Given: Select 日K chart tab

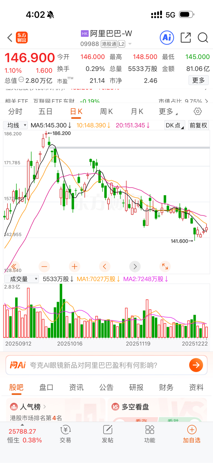Looking at the screenshot, I should click(76, 112).
